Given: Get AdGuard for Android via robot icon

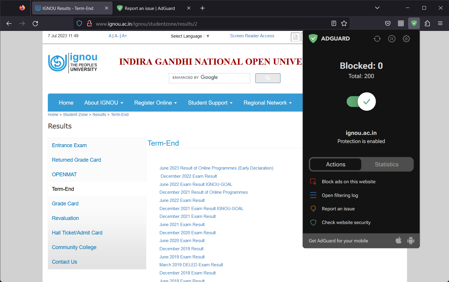Looking at the screenshot, I should click(411, 240).
